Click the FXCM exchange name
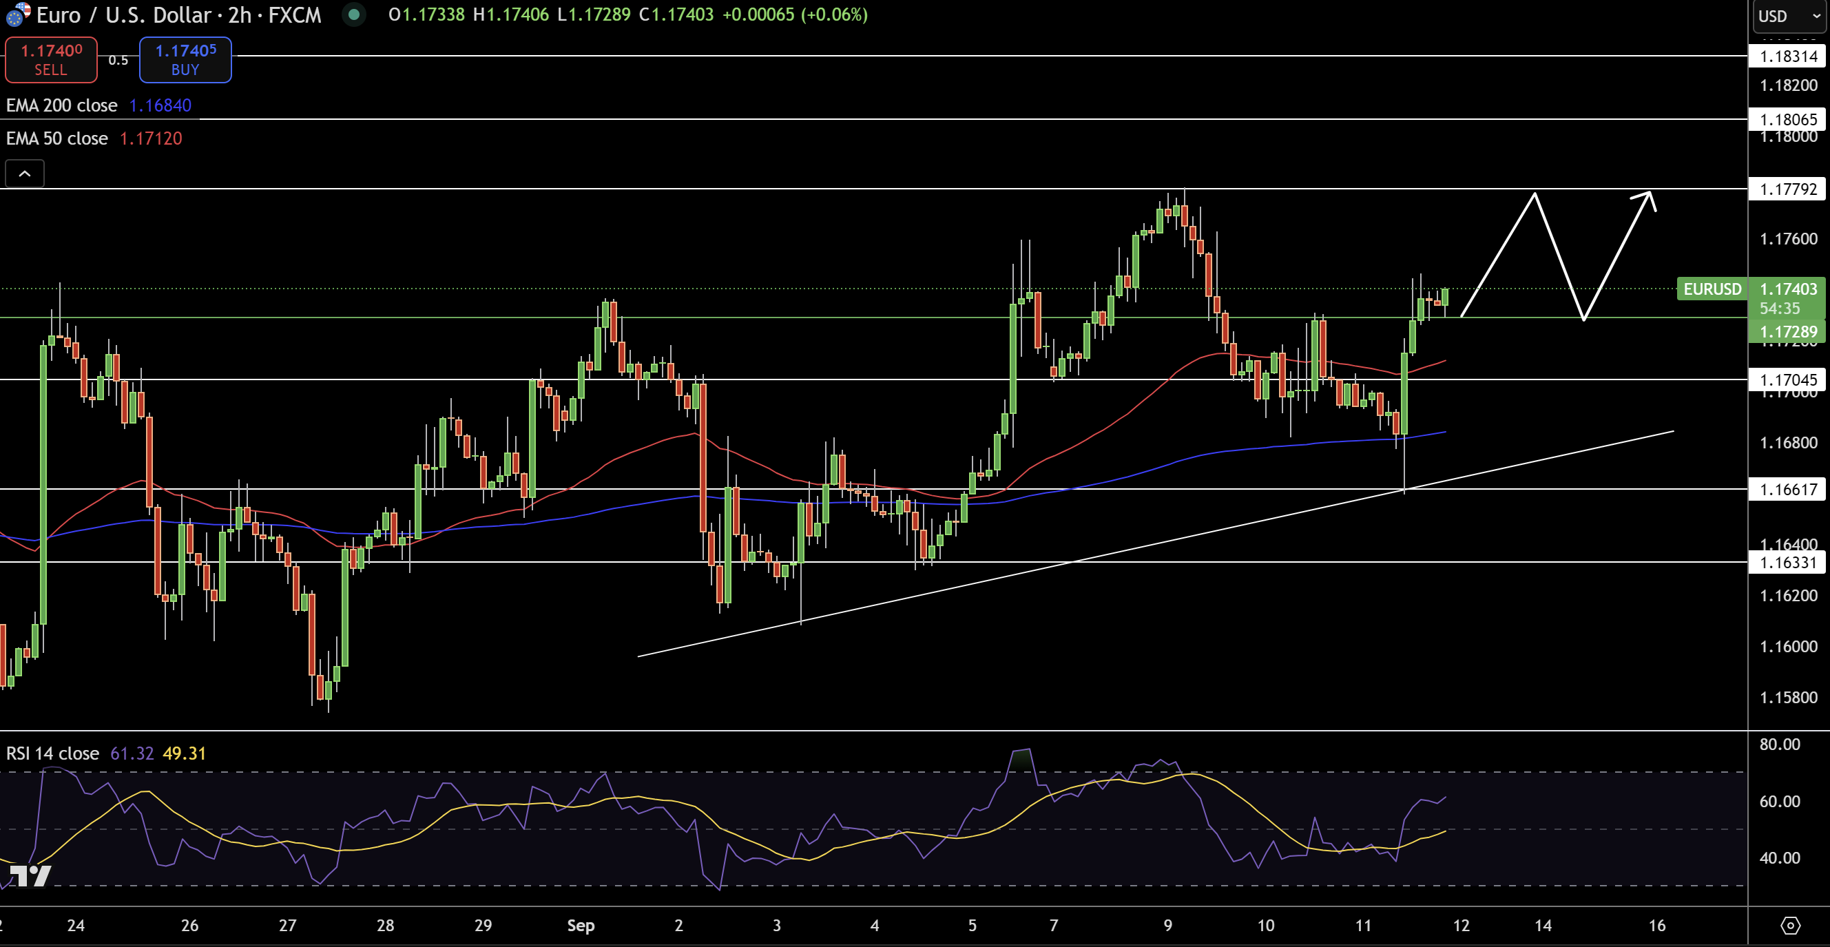 point(292,14)
